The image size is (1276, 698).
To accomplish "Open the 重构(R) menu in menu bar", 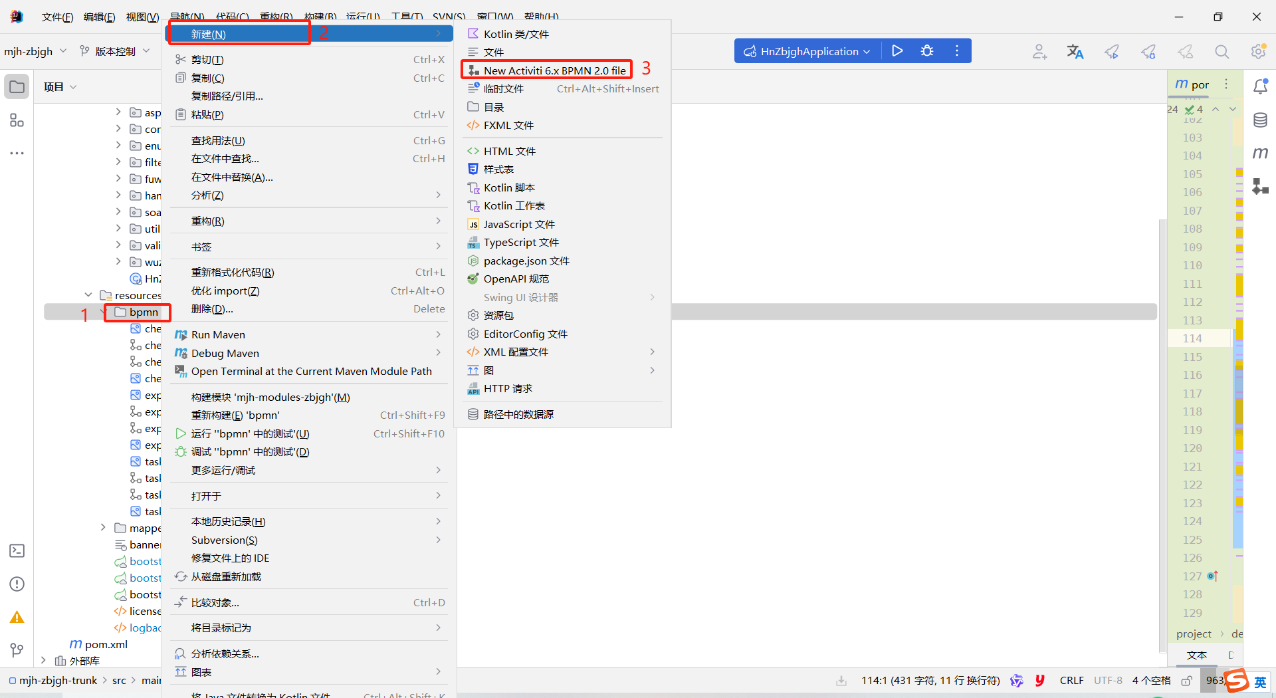I will pos(276,17).
